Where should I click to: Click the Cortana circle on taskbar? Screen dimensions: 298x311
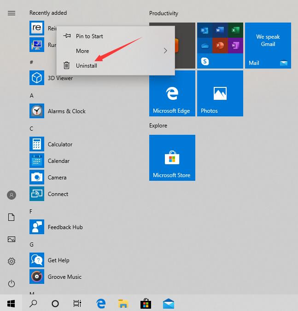coord(55,304)
